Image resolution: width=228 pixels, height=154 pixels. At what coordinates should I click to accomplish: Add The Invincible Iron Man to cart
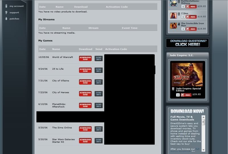(x=191, y=29)
